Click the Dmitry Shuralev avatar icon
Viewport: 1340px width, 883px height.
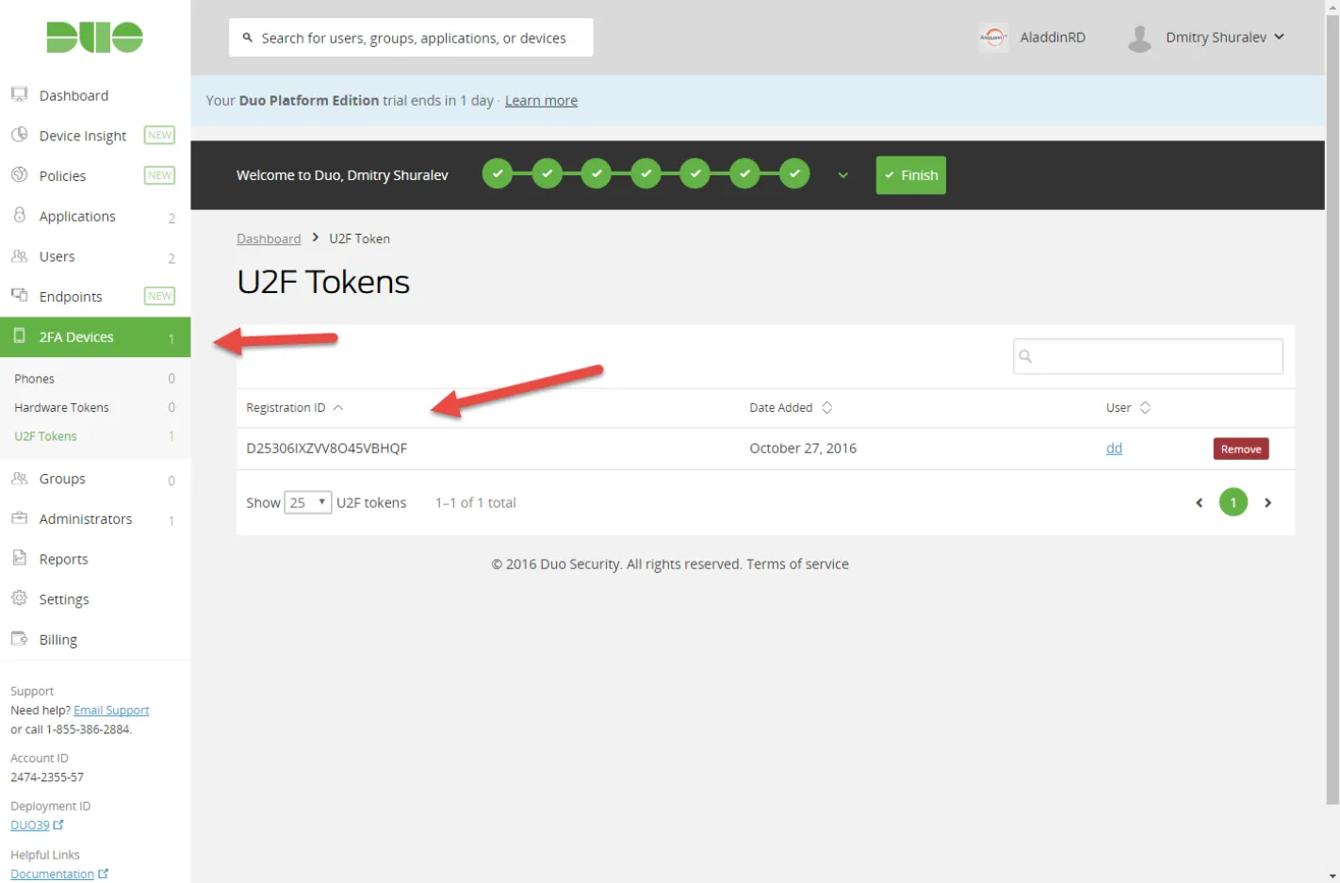[x=1139, y=38]
